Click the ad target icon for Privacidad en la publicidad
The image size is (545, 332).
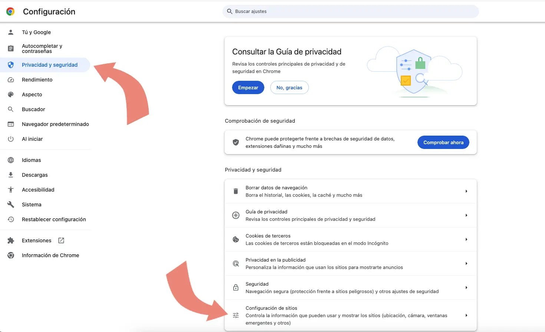coord(236,263)
